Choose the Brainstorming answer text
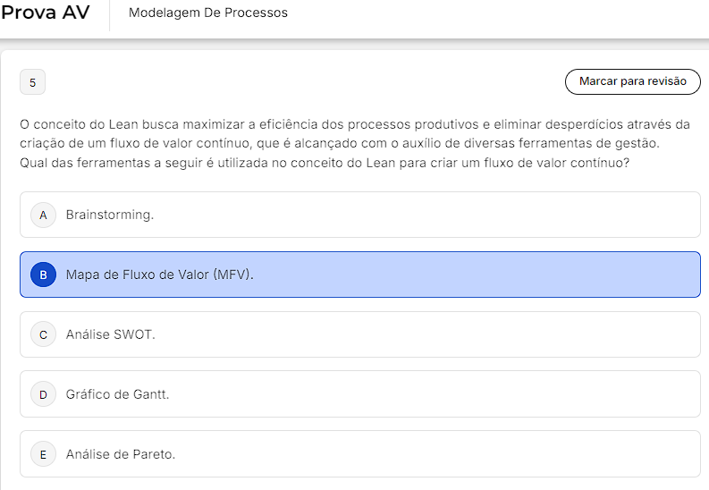Viewport: 709px width, 490px height. (x=110, y=215)
